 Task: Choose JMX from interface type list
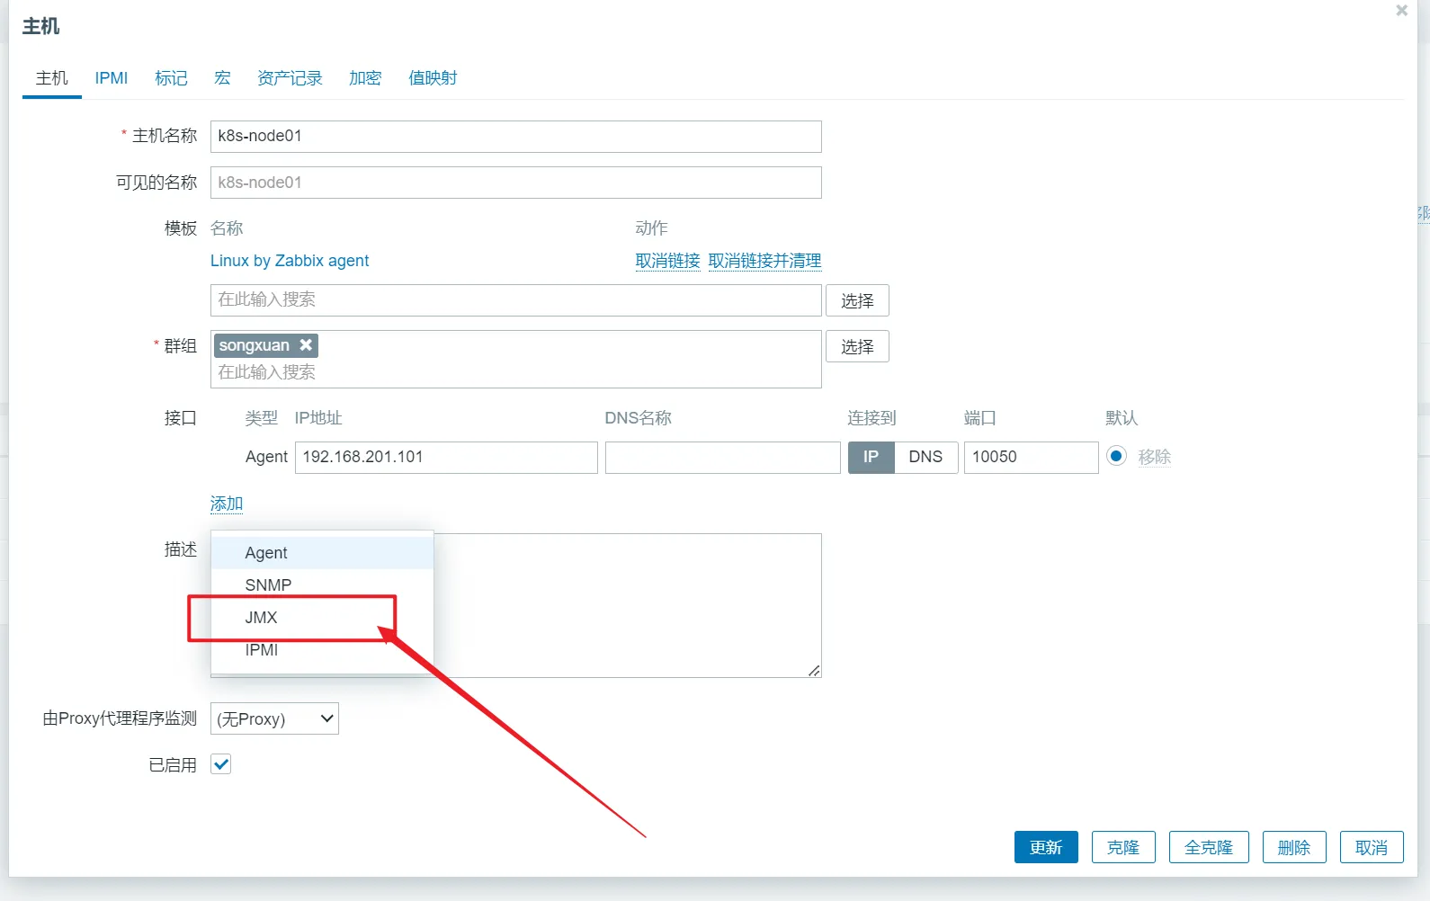262,618
